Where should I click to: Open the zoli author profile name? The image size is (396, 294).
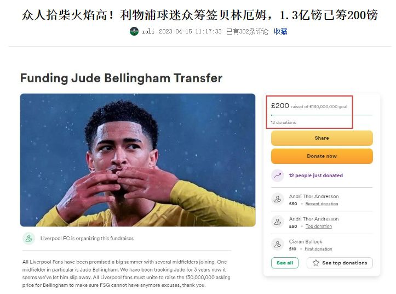click(x=148, y=31)
